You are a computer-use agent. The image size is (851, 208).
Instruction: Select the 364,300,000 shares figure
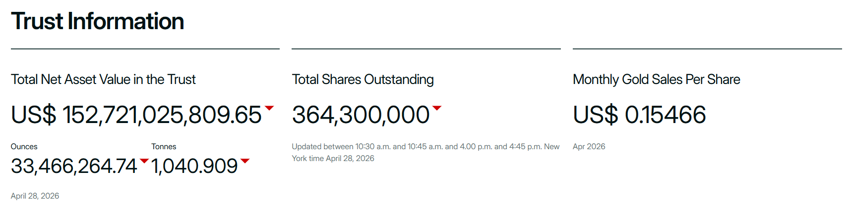361,115
